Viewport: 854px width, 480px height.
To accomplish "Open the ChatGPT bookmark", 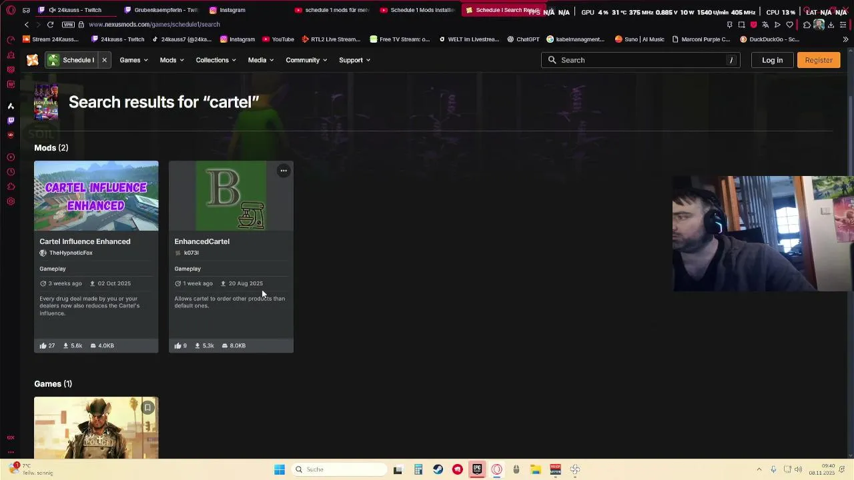I will (x=523, y=39).
